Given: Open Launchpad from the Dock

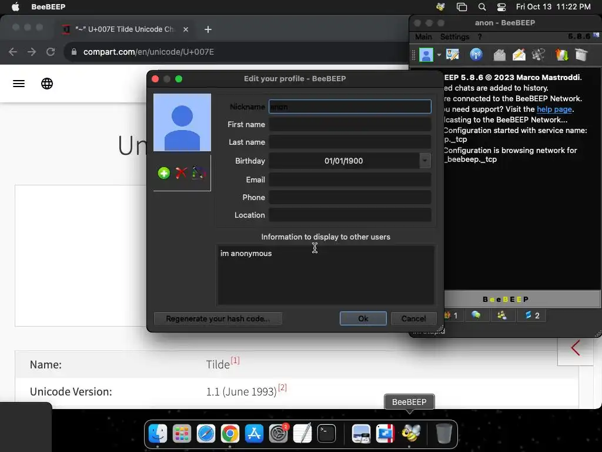Looking at the screenshot, I should click(x=182, y=434).
